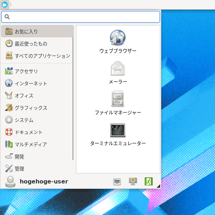Open the インターネット category
The height and width of the screenshot is (215, 215).
(37, 83)
